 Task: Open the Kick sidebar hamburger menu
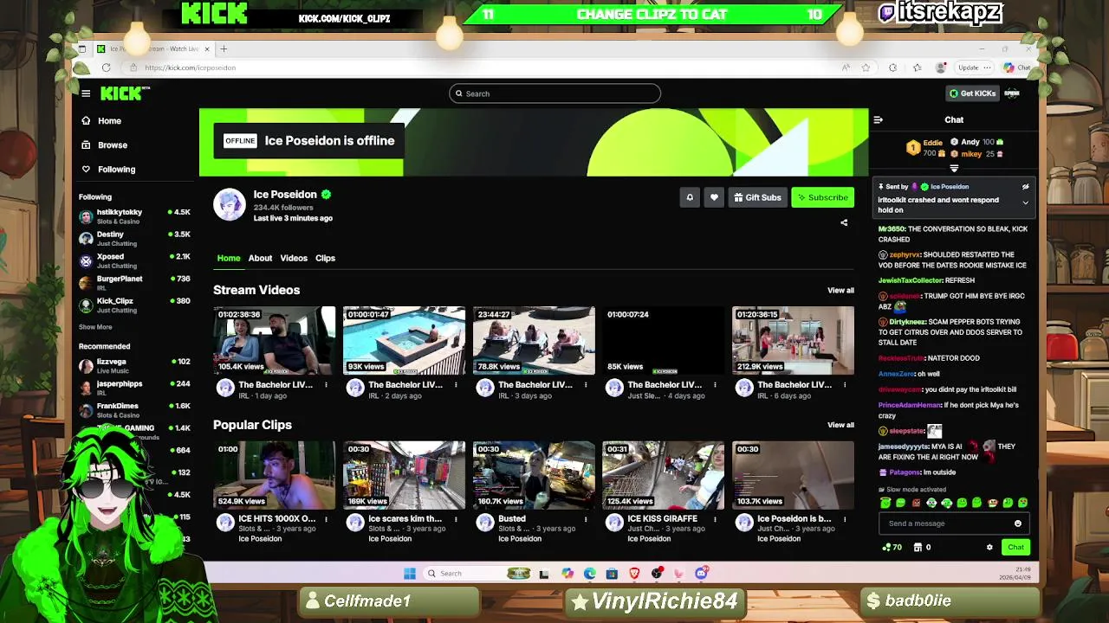point(86,93)
